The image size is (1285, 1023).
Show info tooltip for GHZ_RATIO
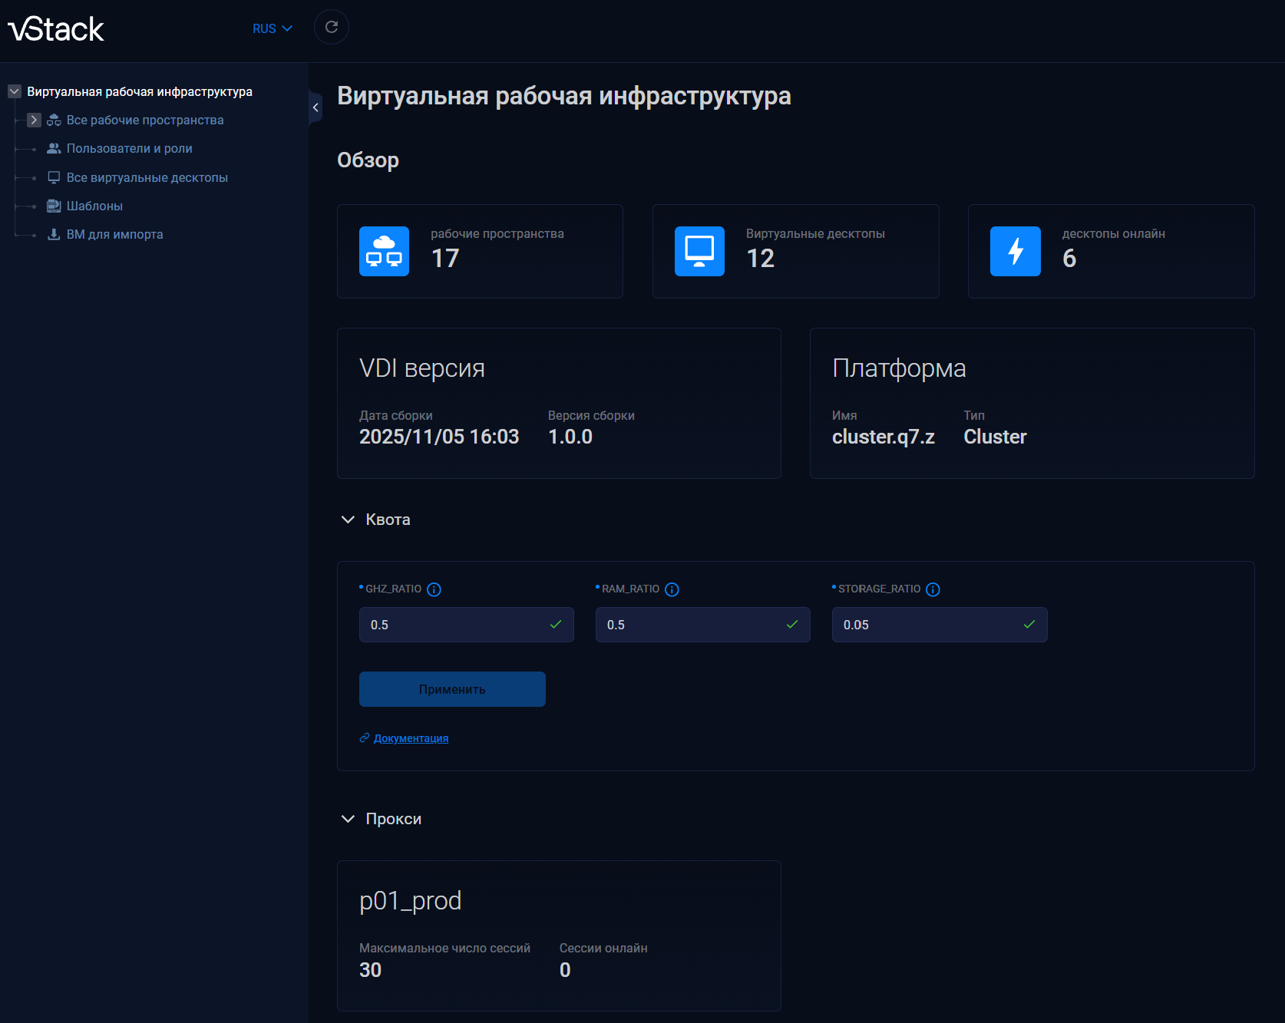coord(434,589)
